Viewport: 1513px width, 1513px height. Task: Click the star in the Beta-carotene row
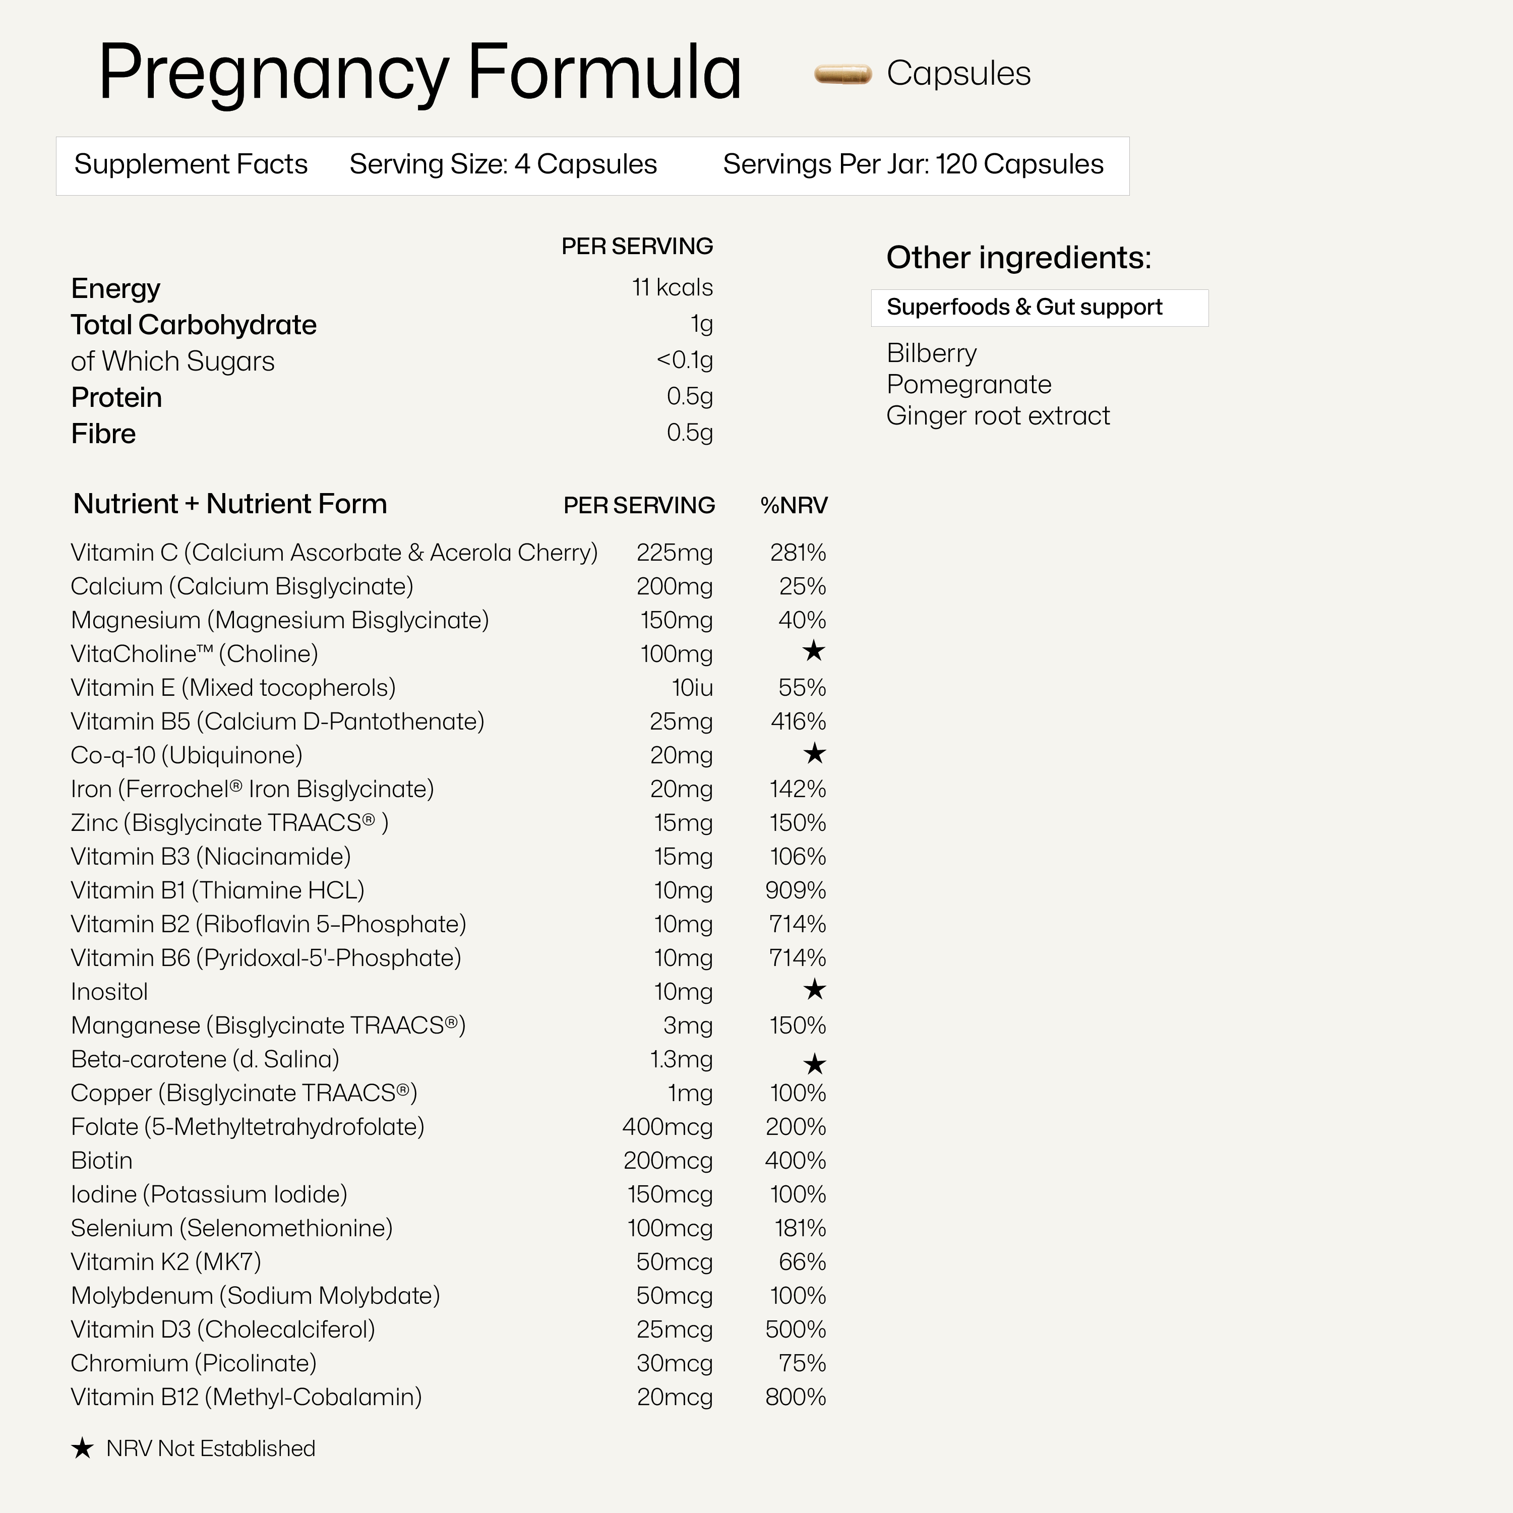click(814, 1063)
